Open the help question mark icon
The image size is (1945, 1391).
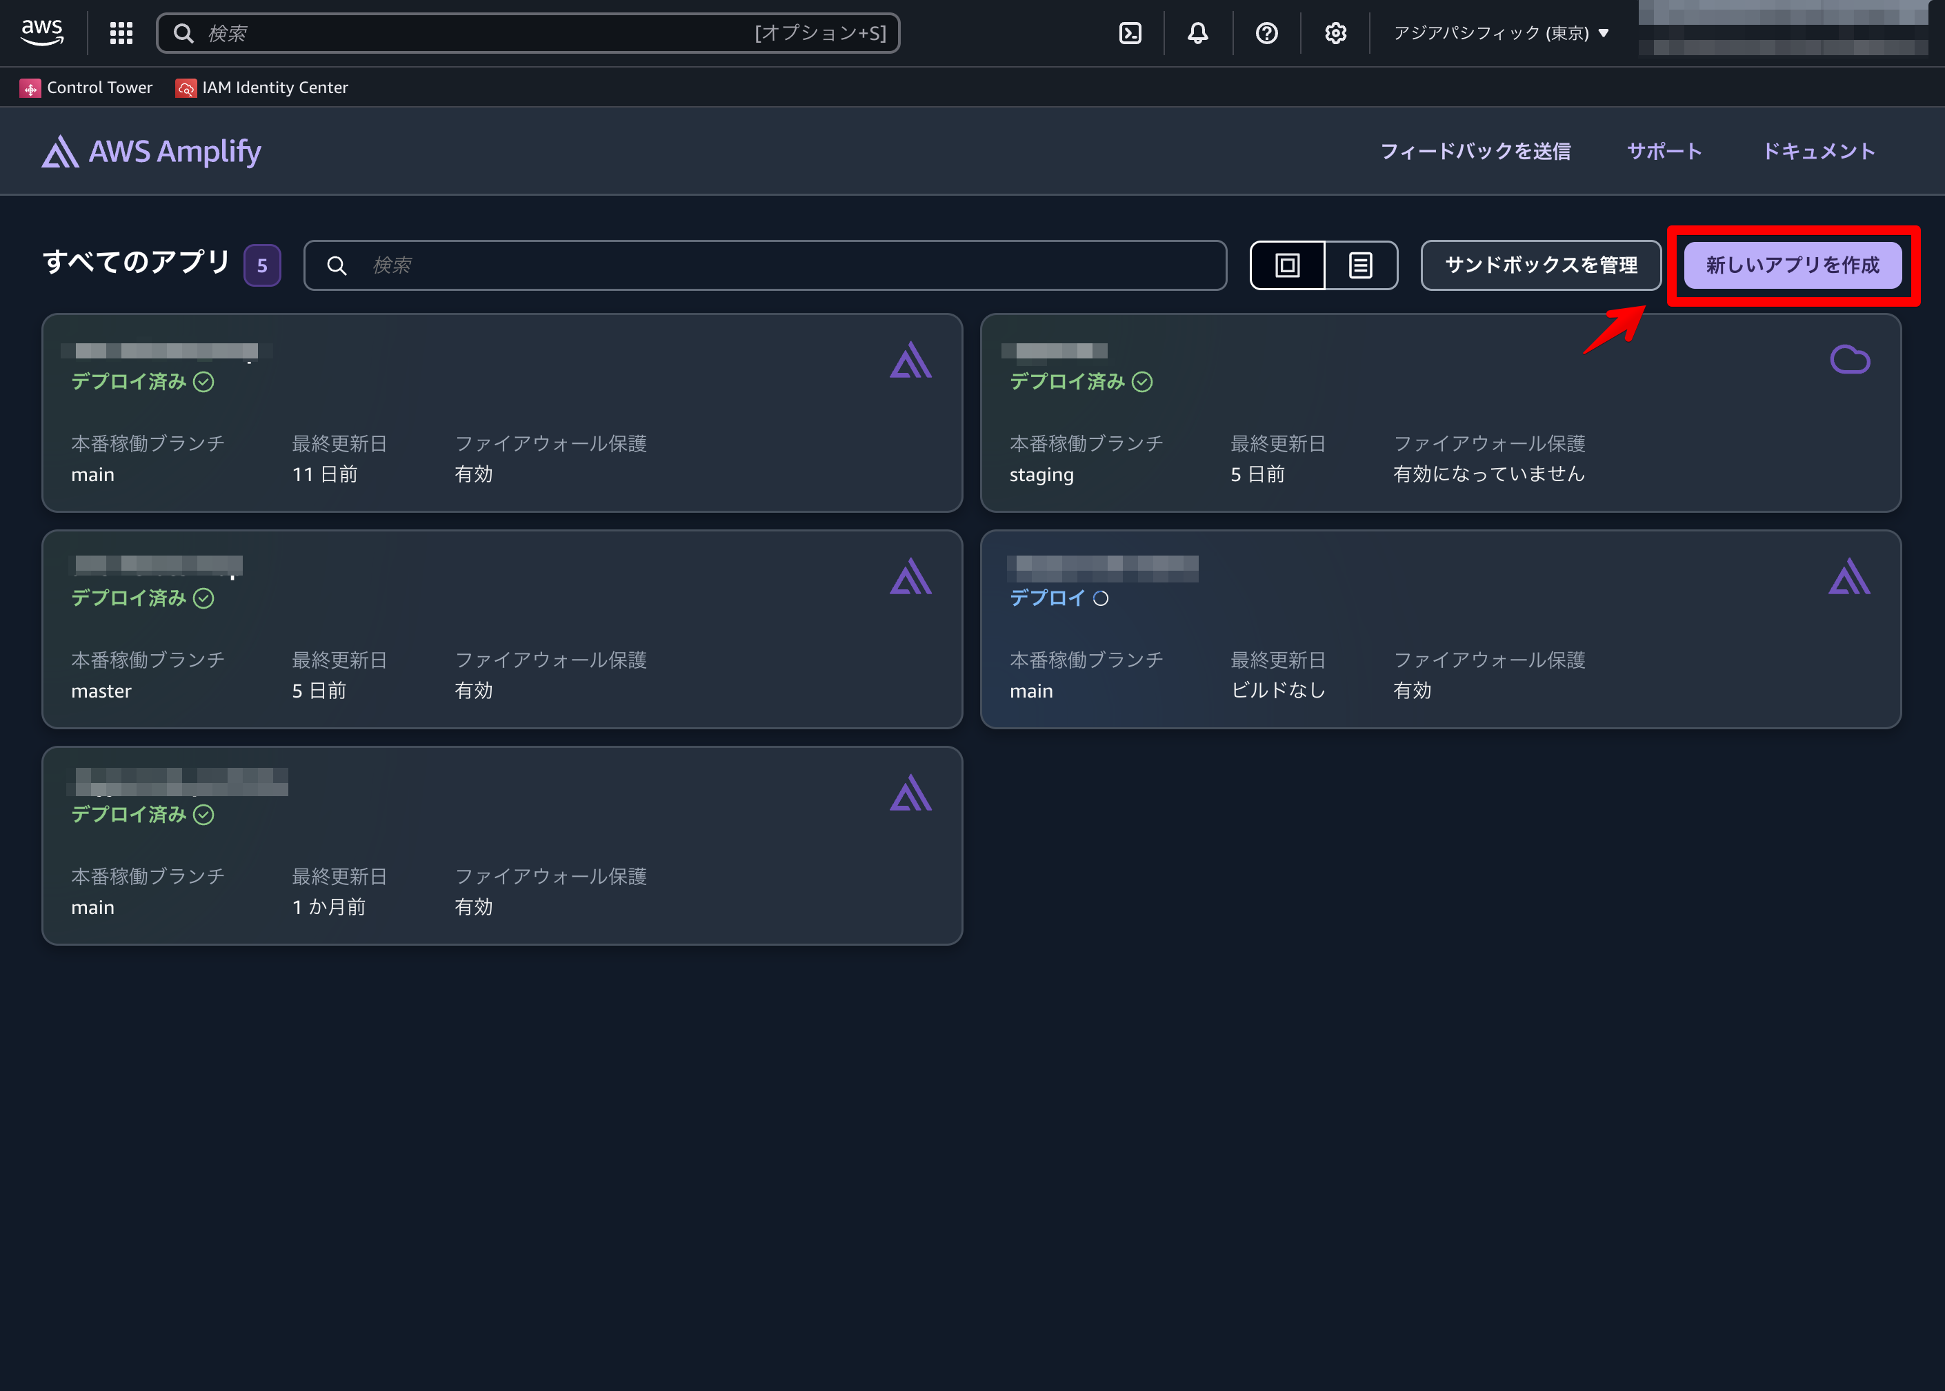point(1266,33)
